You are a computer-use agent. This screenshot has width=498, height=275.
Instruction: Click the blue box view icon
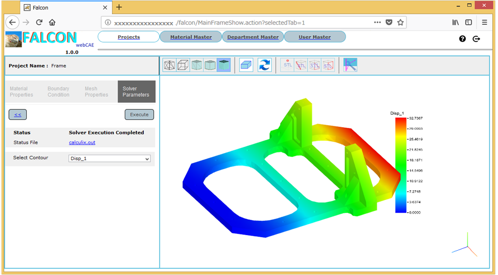coord(246,65)
